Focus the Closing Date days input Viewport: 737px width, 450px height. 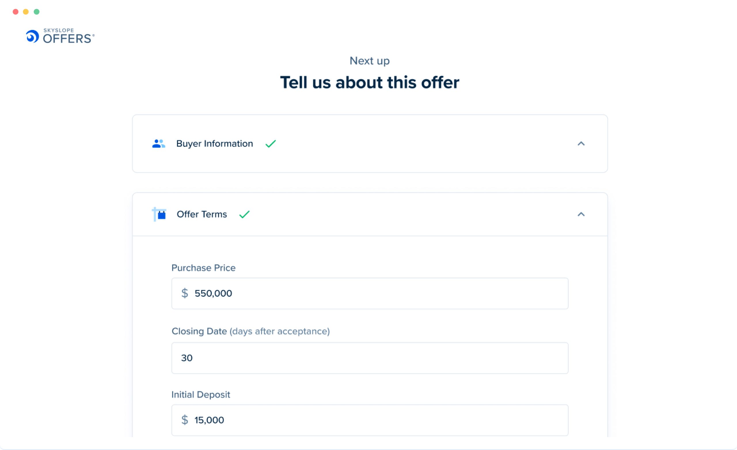[370, 358]
